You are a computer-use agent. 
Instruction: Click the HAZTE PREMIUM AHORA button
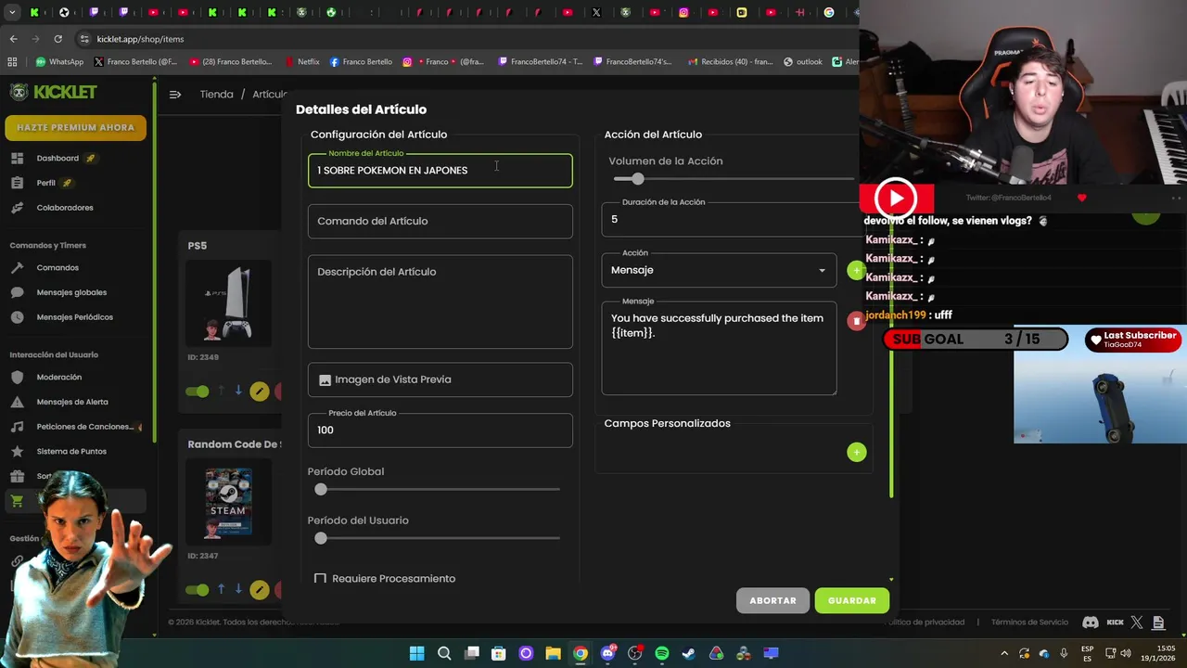75,127
